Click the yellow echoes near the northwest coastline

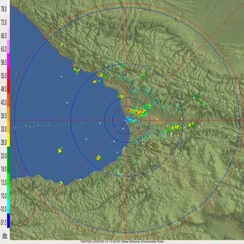(x=77, y=71)
